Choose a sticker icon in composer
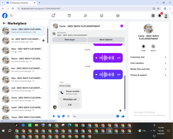 point(63,116)
